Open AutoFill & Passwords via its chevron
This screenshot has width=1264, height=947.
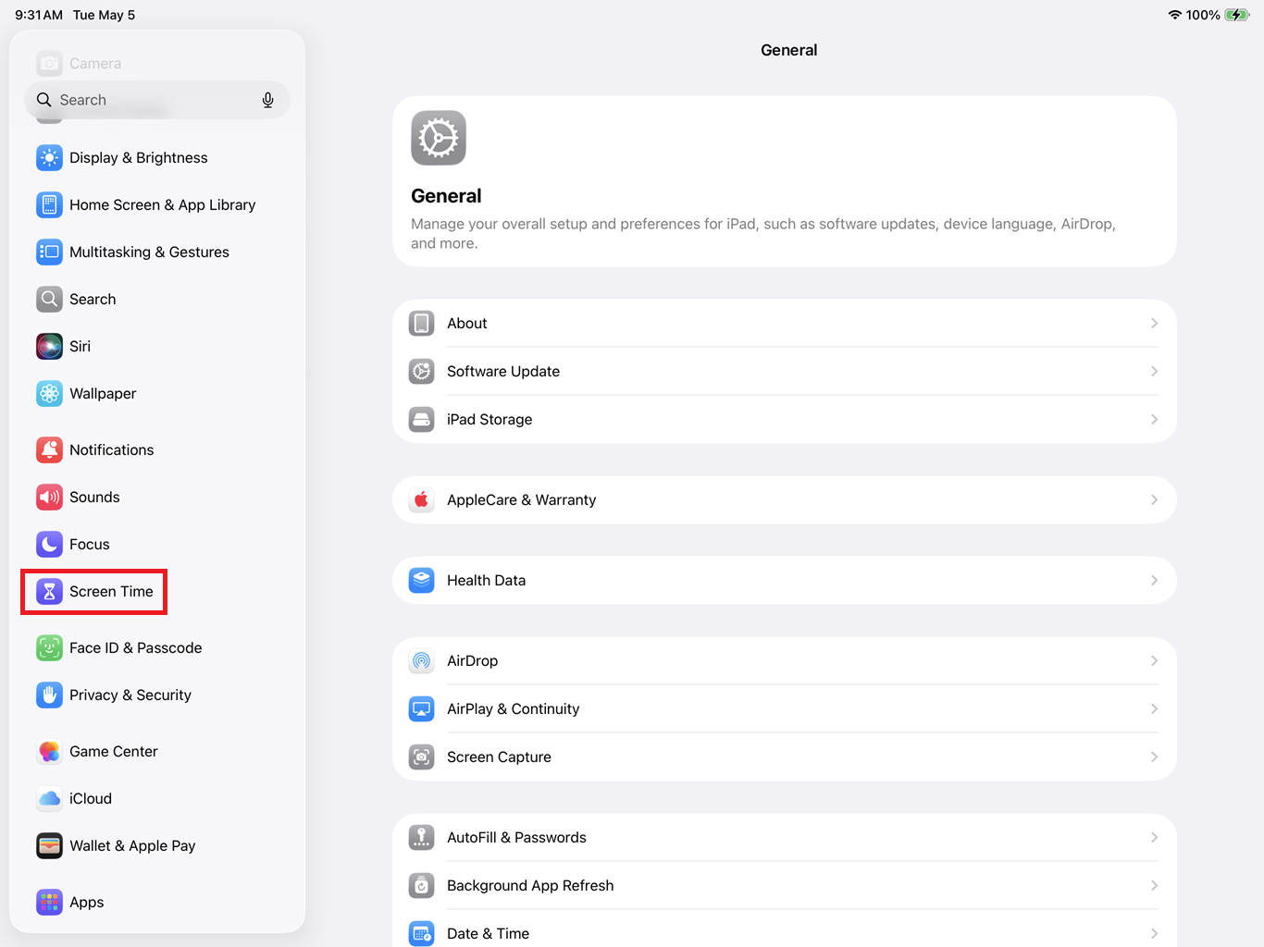click(1154, 838)
